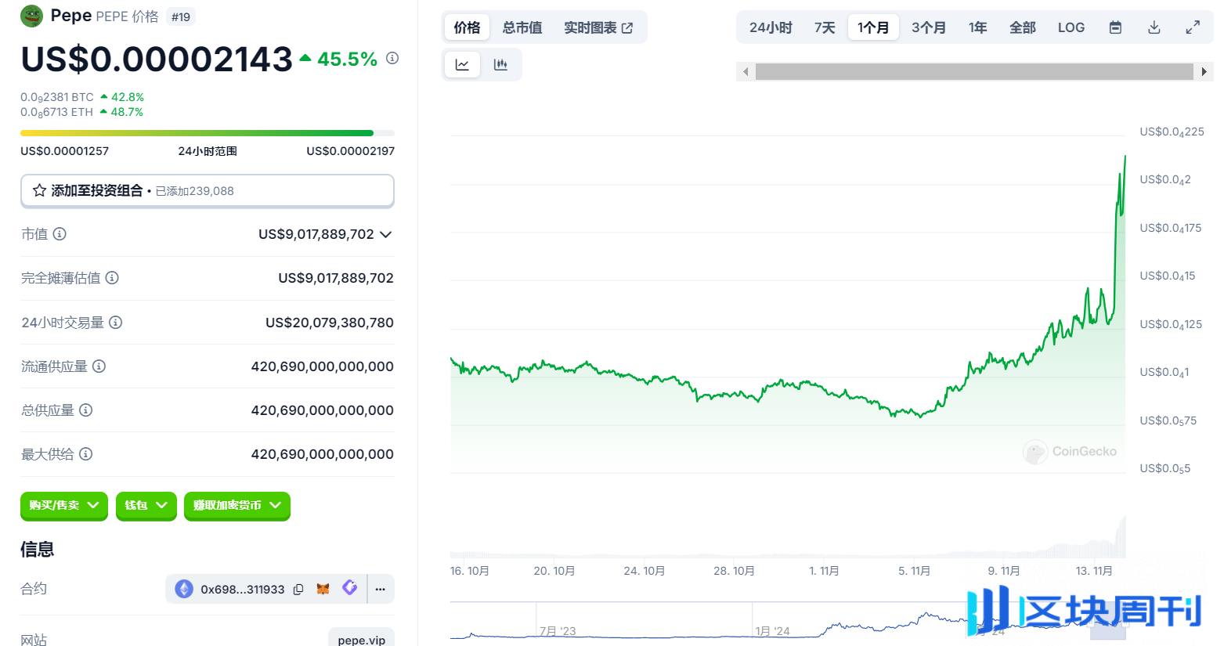Toggle the star to favorite Pepe

tap(38, 190)
